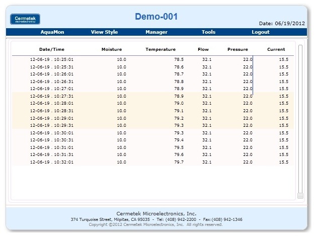The width and height of the screenshot is (316, 237).
Task: Select the row timestamped 12-06-19 . 10:28:01
Action: pos(153,104)
